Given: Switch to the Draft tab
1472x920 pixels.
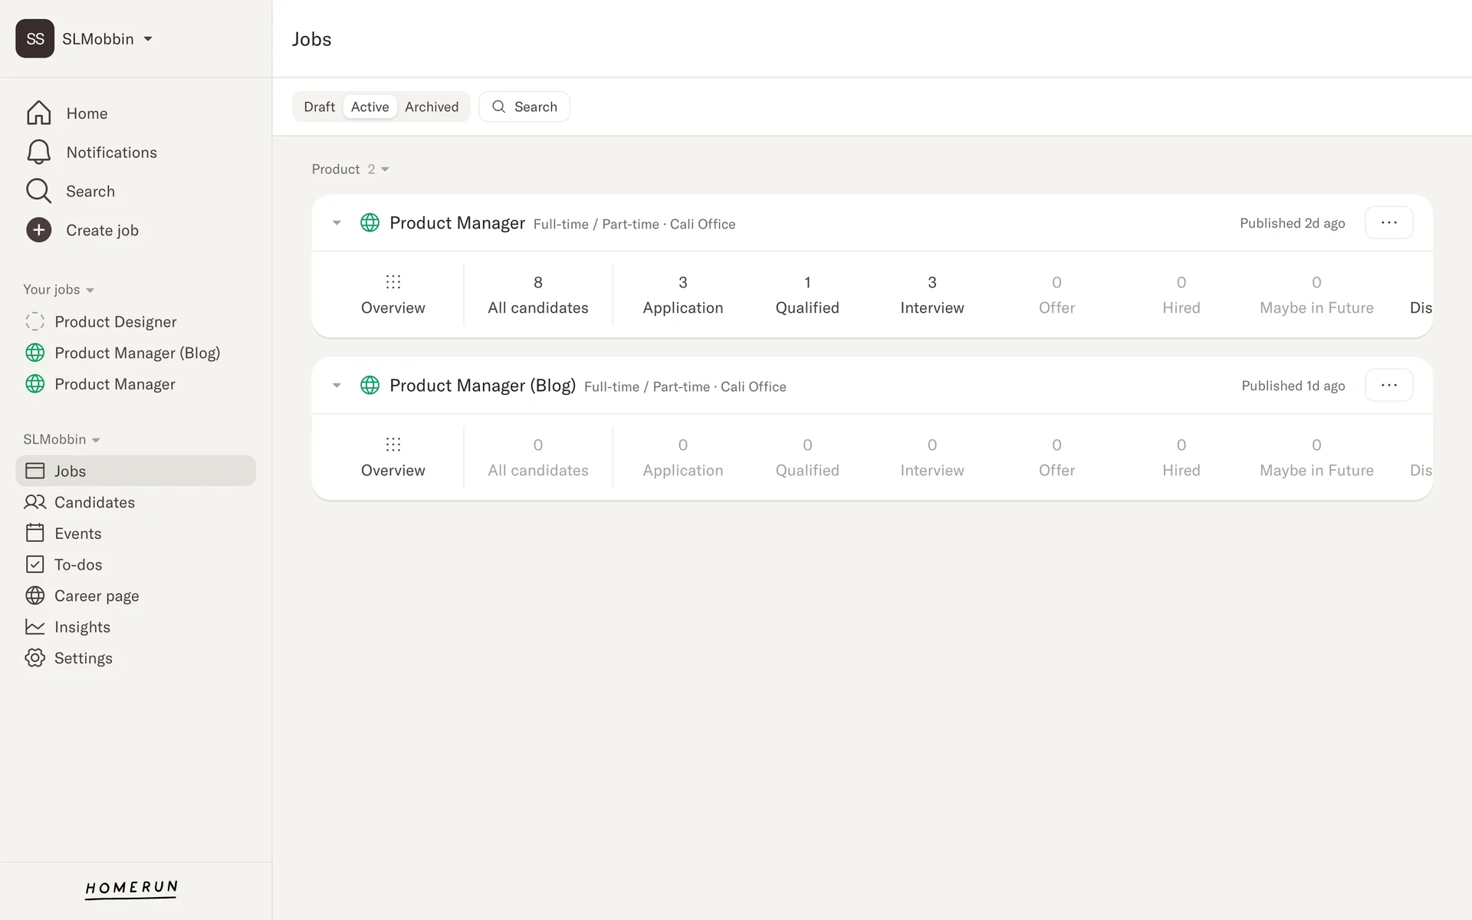Looking at the screenshot, I should (x=319, y=107).
